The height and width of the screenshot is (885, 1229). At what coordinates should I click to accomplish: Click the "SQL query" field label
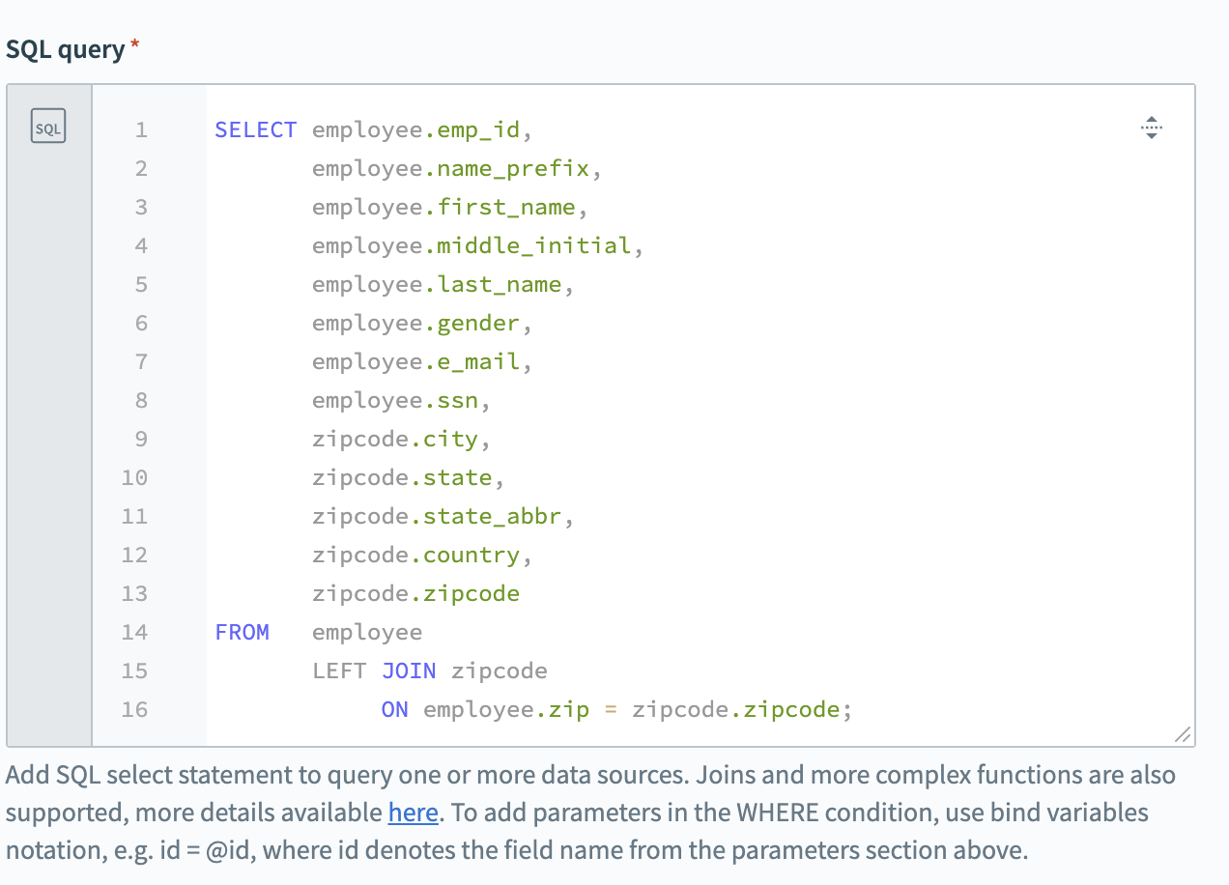click(x=64, y=47)
